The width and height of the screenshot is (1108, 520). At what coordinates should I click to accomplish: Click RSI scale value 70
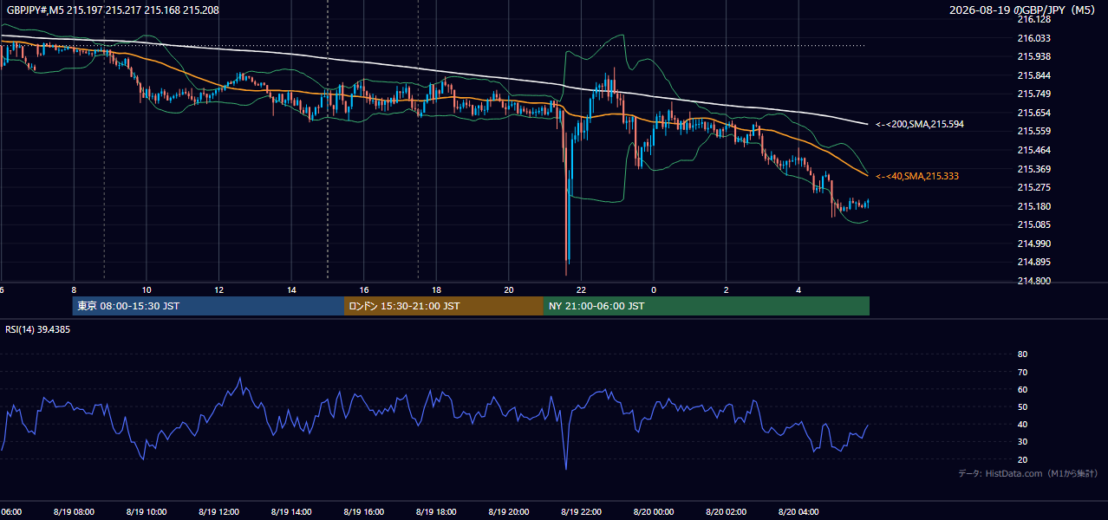[1022, 372]
